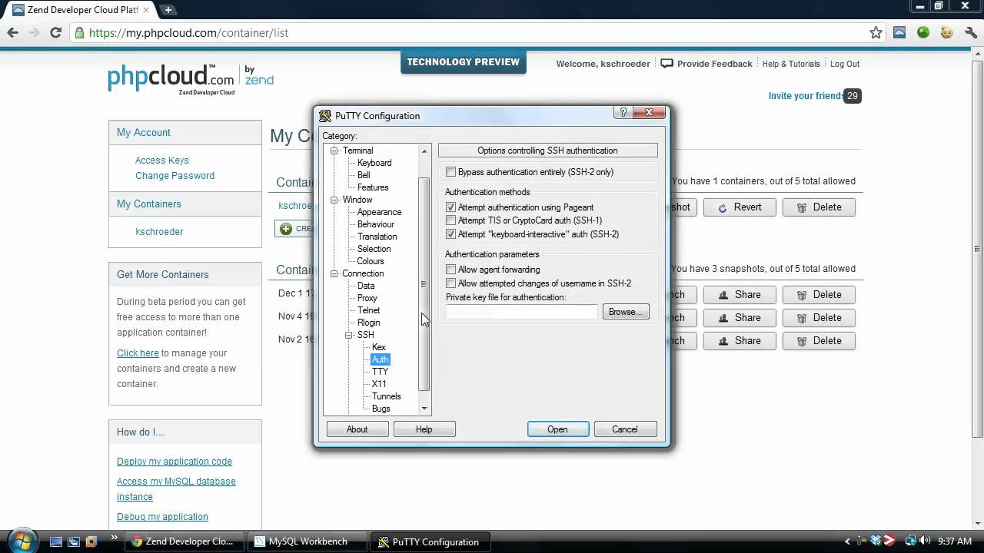Enable Attempt TIS or CryptoCard auth
This screenshot has height=553, width=984.
(x=450, y=220)
